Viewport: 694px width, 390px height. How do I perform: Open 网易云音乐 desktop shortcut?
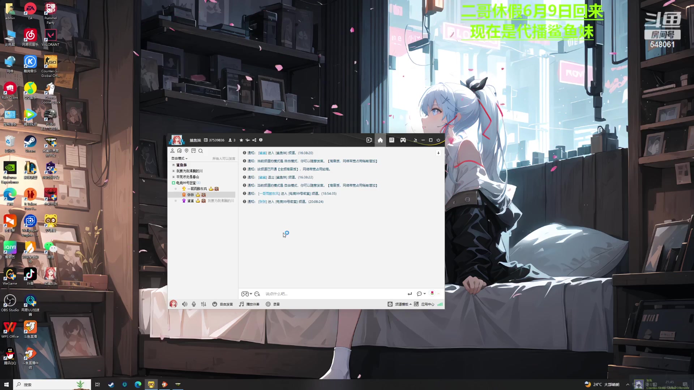pyautogui.click(x=30, y=38)
